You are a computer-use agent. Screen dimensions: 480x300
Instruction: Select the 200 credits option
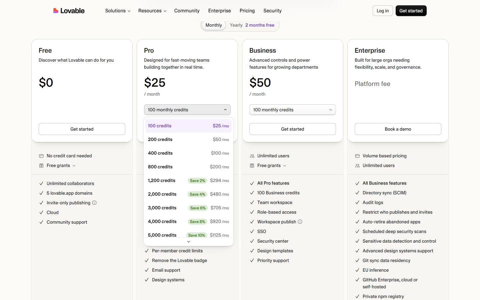188,139
